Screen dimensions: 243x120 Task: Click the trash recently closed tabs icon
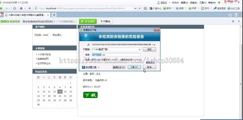click(236, 15)
